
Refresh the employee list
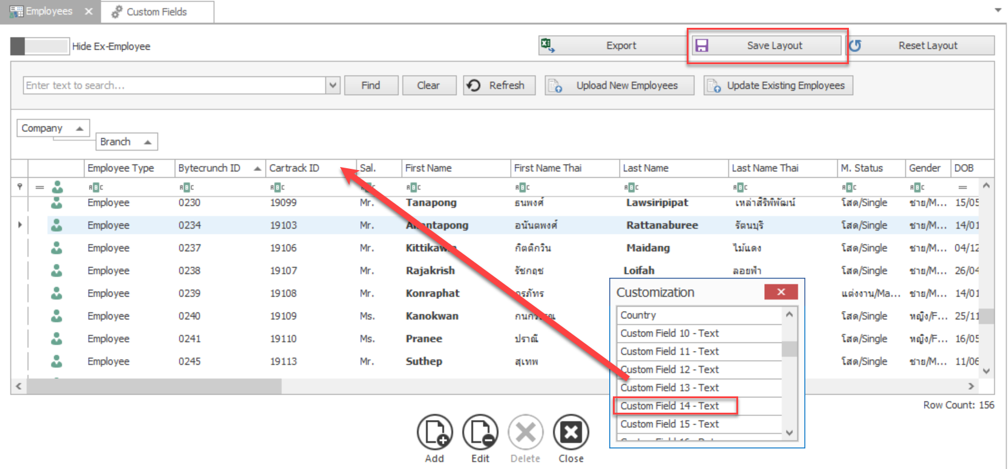point(499,85)
